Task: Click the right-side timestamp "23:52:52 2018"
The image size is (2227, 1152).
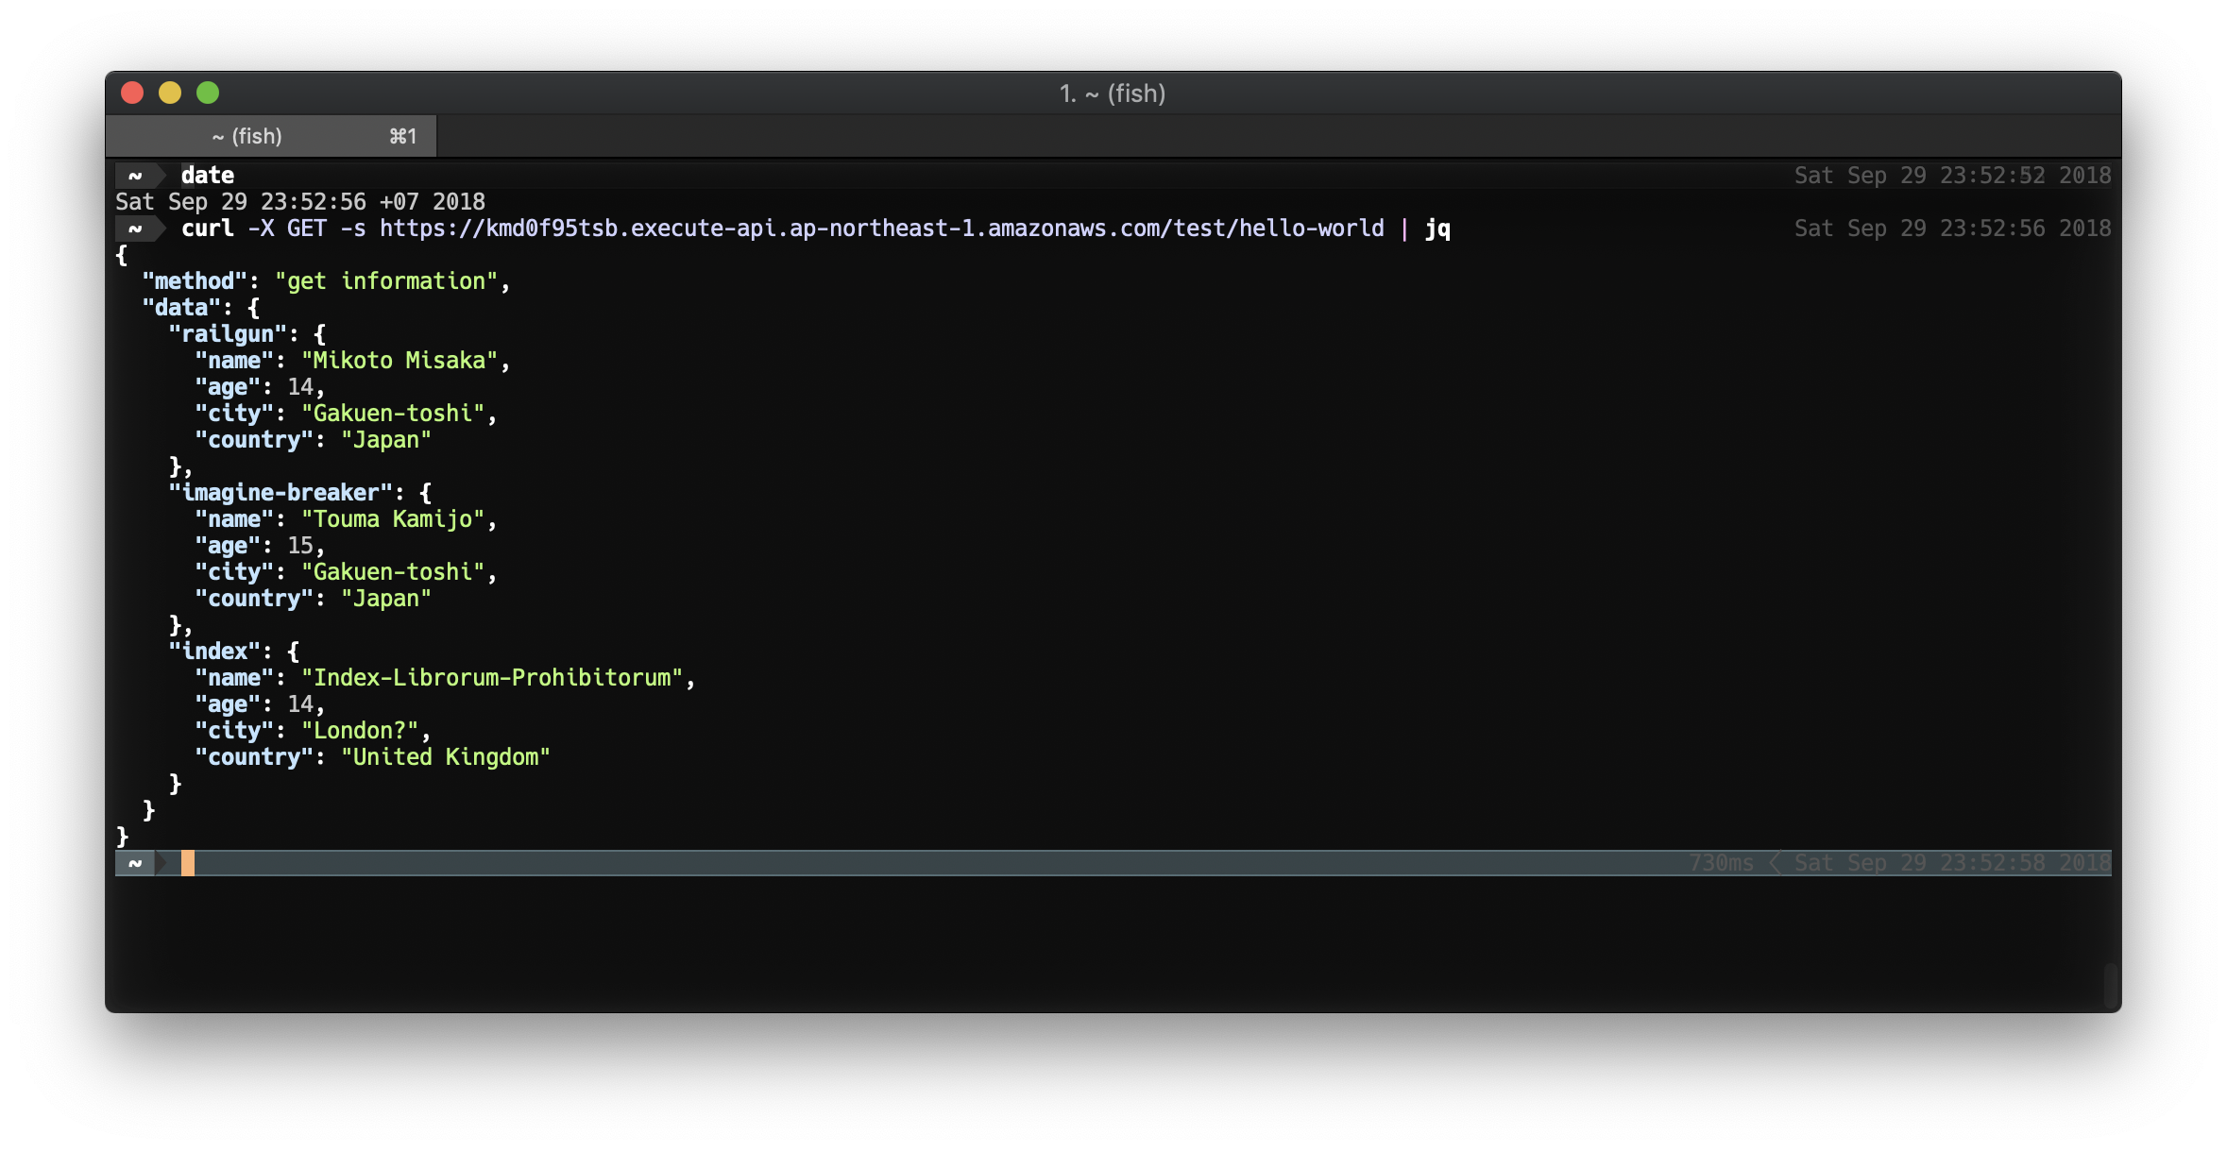Action: pos(2025,176)
